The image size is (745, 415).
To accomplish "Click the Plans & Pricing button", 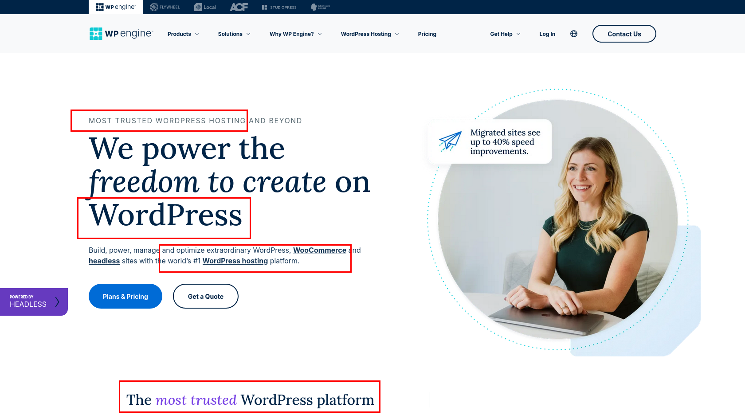I will 125,296.
